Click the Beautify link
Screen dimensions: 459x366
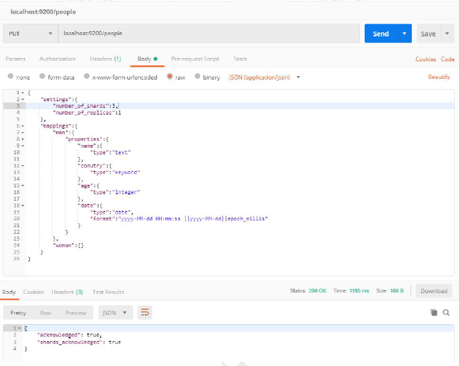coord(439,77)
